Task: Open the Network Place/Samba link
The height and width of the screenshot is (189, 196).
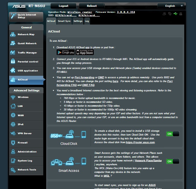Action: [x=148, y=161]
